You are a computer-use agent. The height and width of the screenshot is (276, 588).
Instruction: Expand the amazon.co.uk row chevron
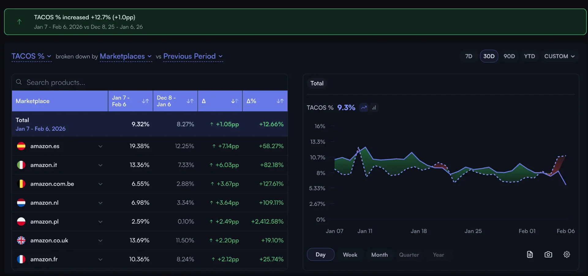100,241
